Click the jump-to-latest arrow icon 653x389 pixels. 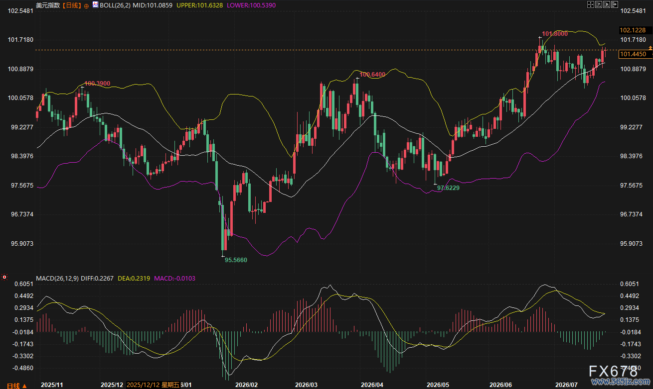(614, 4)
